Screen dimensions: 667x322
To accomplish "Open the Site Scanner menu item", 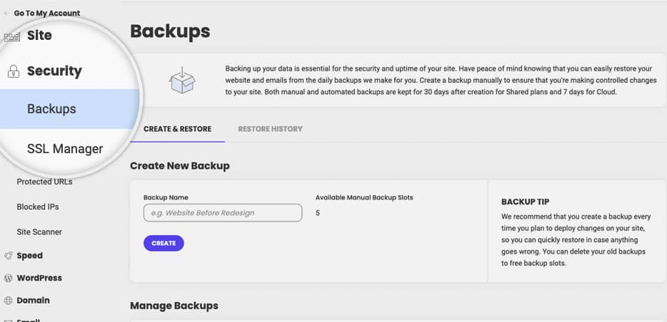I will [39, 232].
